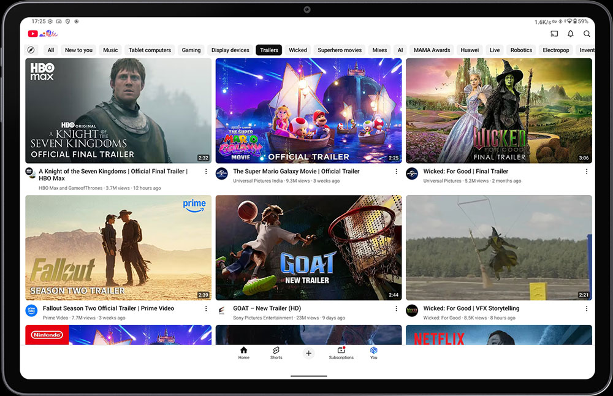Screen dimensions: 613x396
Task: Open three-dot menu for Super Mario Galaxy trailer
Action: pos(396,172)
